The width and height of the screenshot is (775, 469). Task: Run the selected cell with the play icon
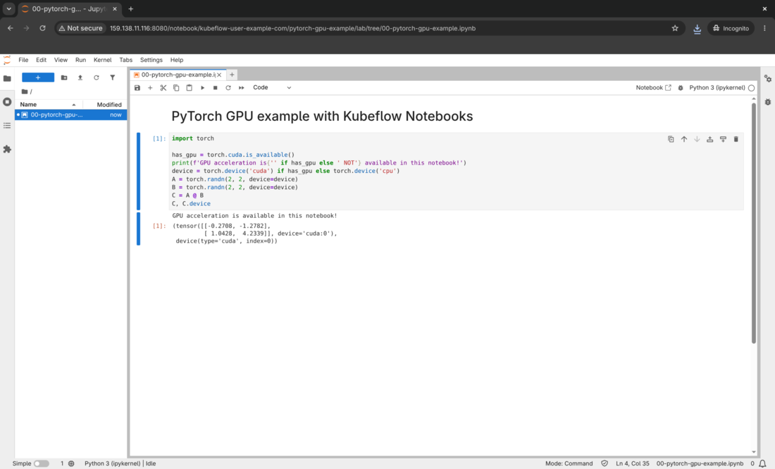tap(202, 88)
